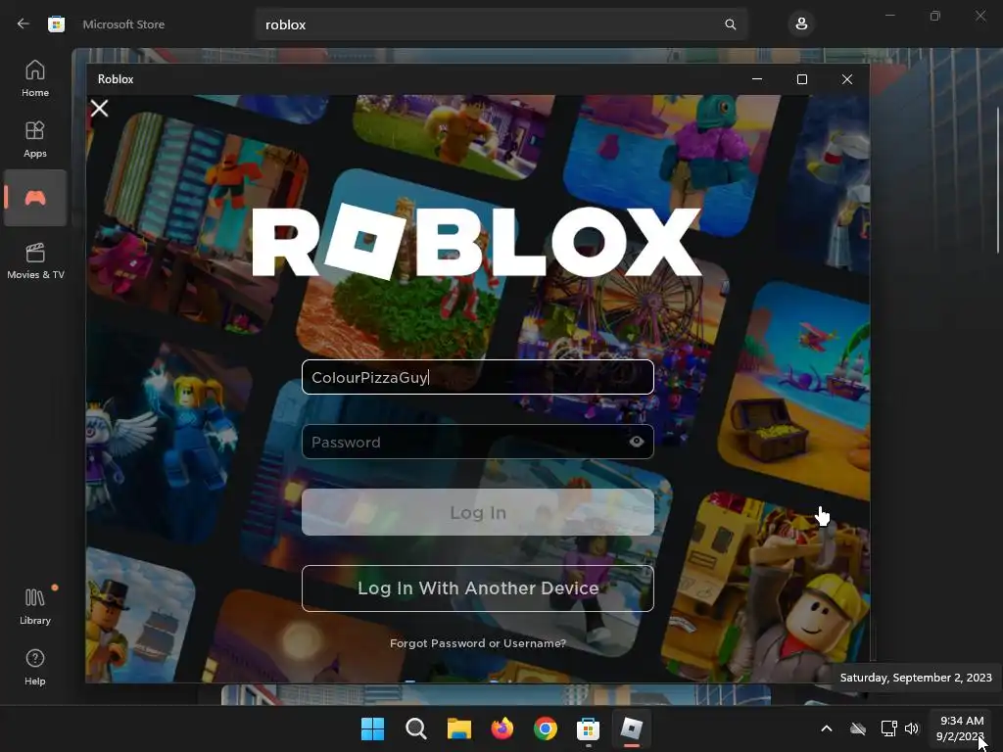Minimize the Microsoft Store window
The width and height of the screenshot is (1003, 752).
[x=889, y=16]
